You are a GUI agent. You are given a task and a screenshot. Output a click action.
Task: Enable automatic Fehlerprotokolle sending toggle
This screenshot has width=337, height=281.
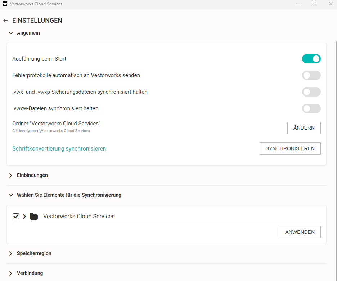point(311,75)
